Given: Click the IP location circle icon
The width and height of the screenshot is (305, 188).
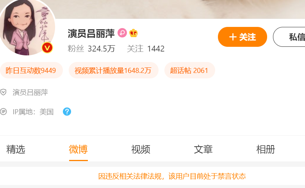Looking at the screenshot, I should 3,112.
